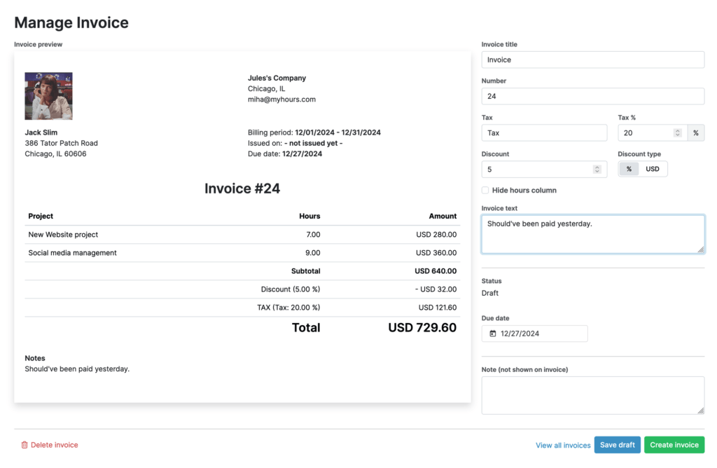Click the Note (not shown on invoice) textarea

coord(592,395)
